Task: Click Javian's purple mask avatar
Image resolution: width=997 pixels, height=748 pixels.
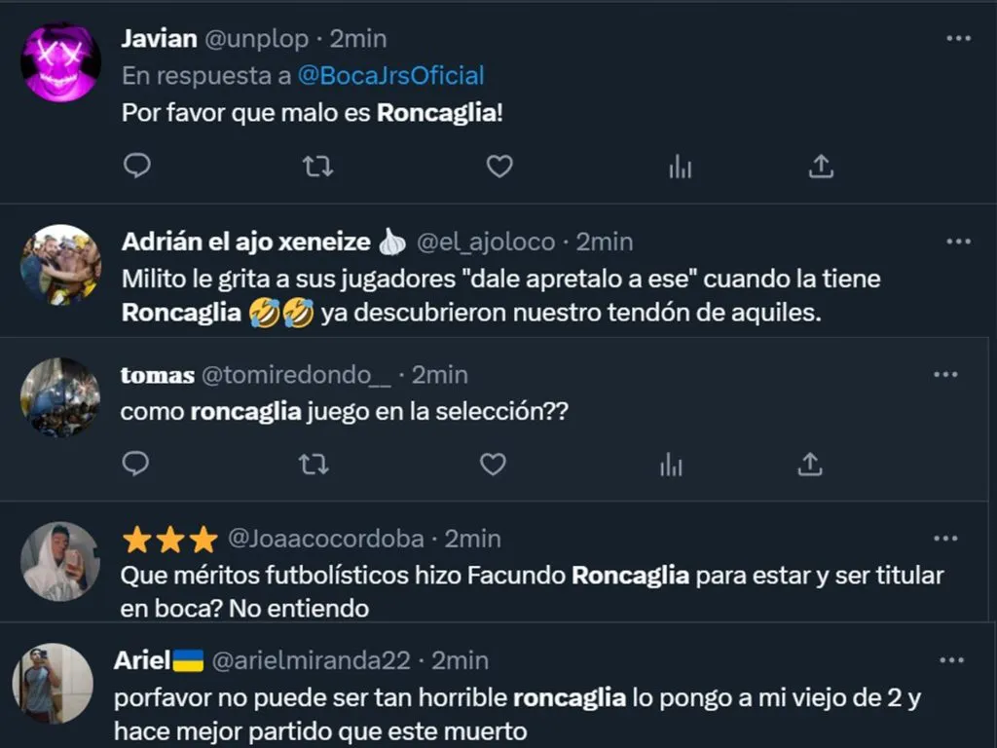Action: pos(60,62)
